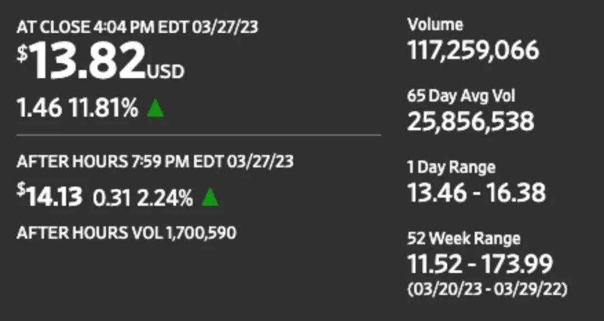
Task: Click the 52 Week Range value 11.52 - 173.99
Action: pos(480,263)
